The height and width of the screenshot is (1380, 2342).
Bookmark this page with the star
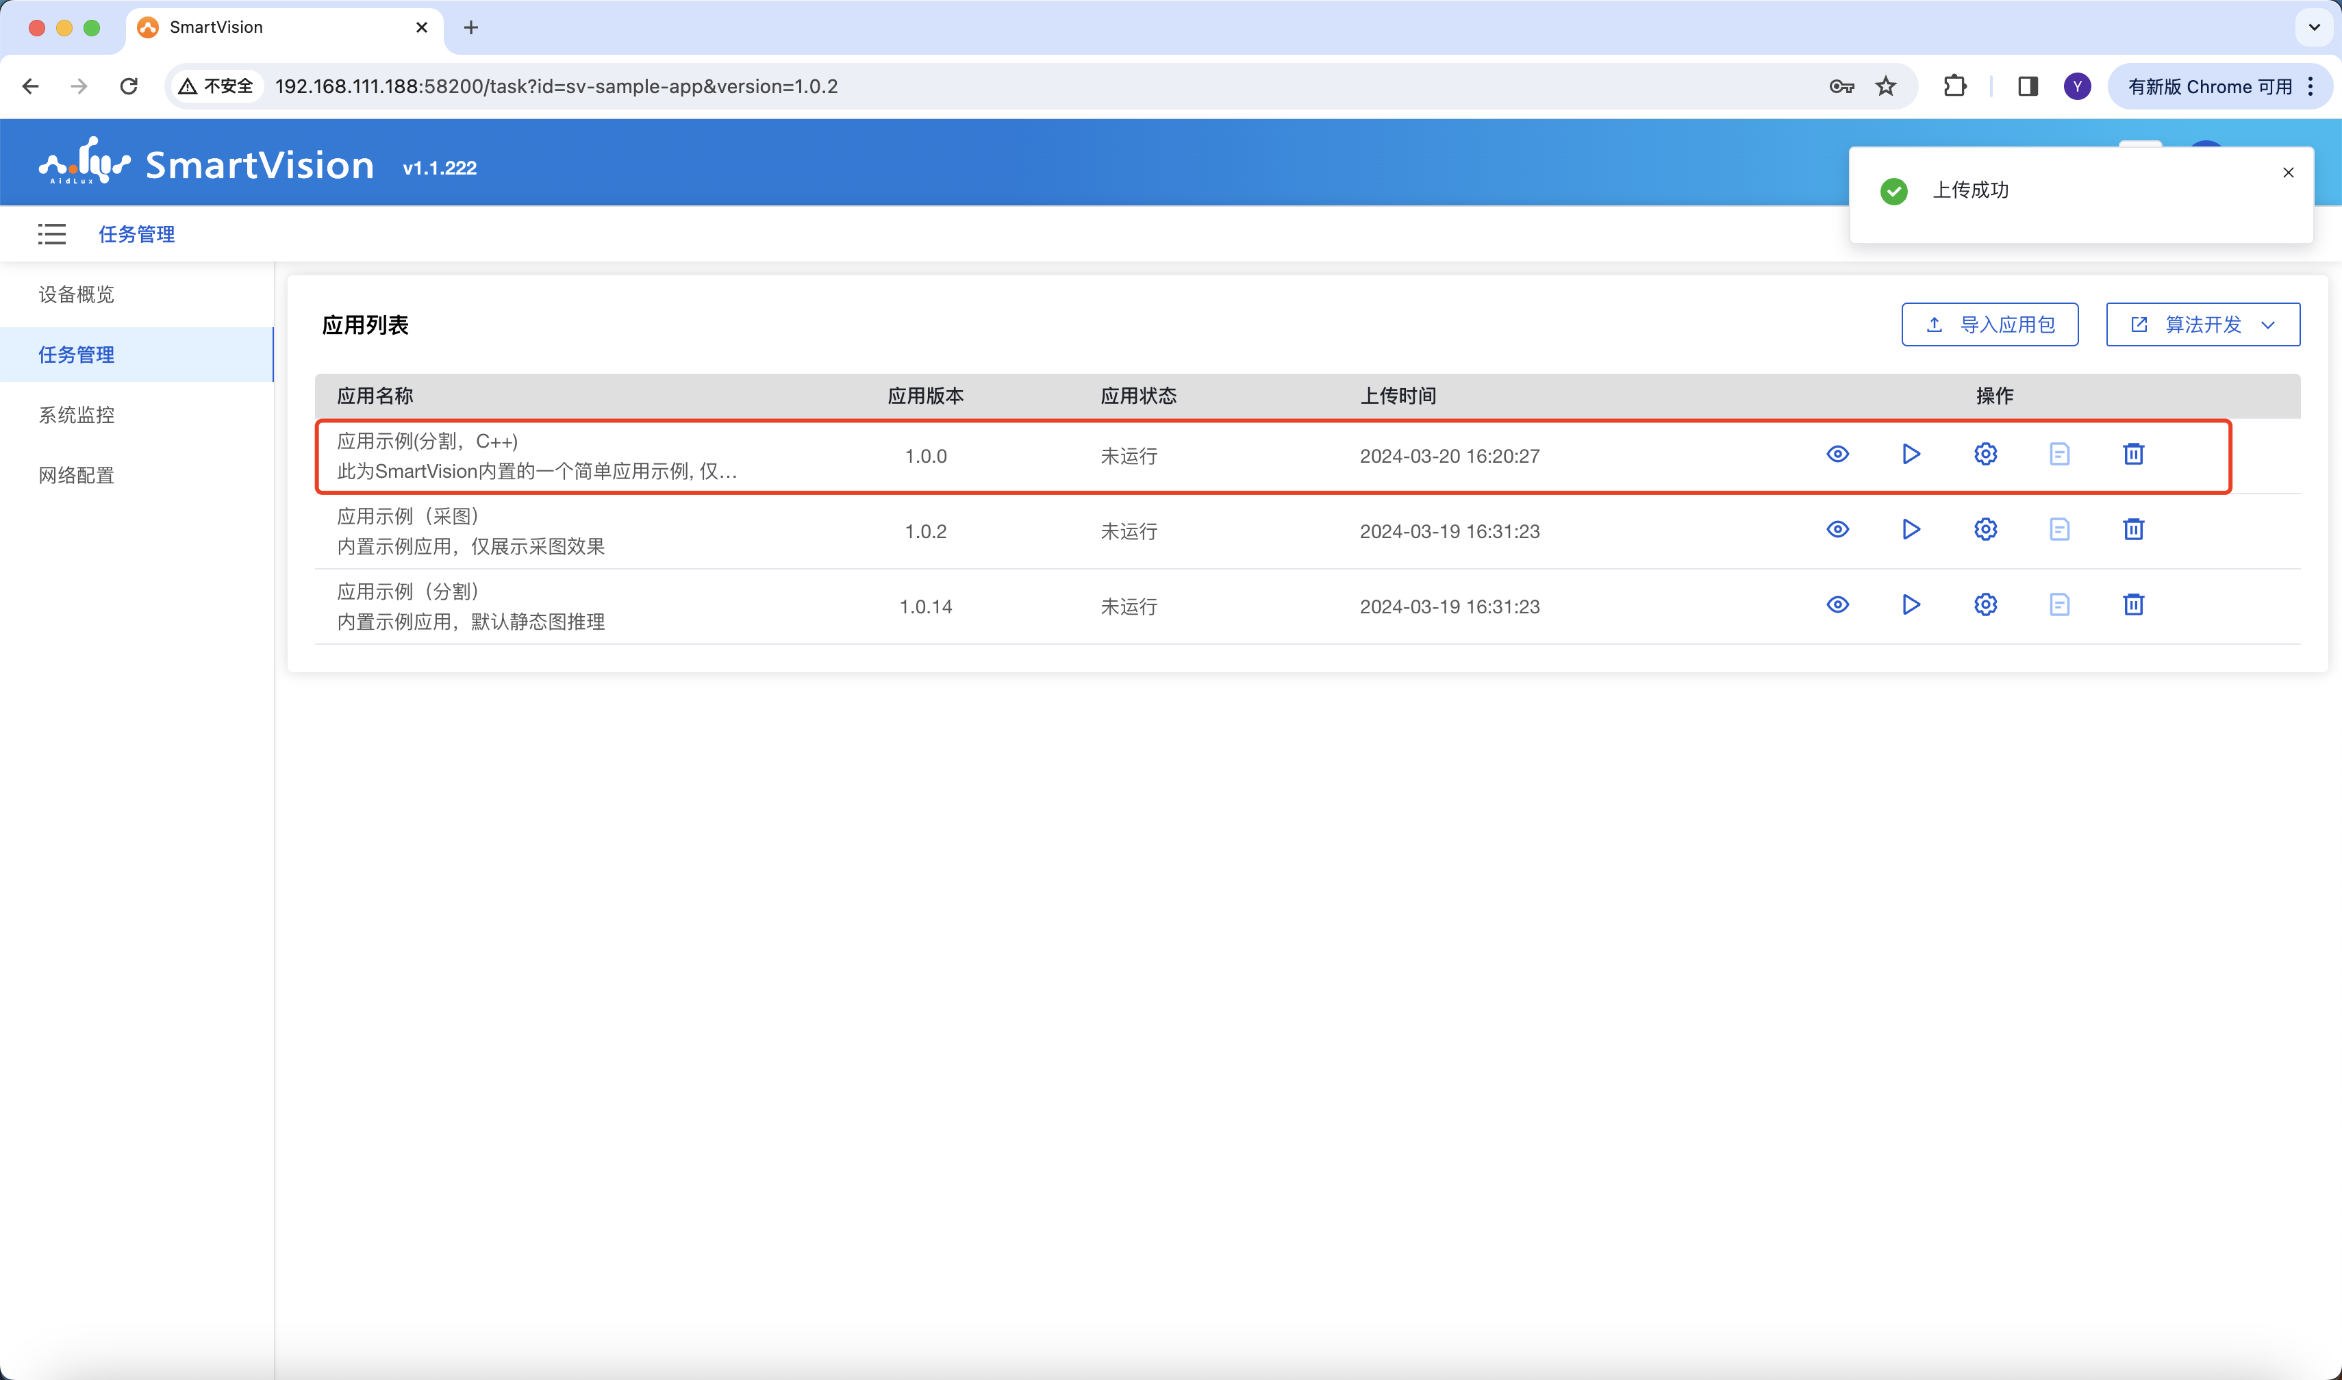(x=1885, y=86)
